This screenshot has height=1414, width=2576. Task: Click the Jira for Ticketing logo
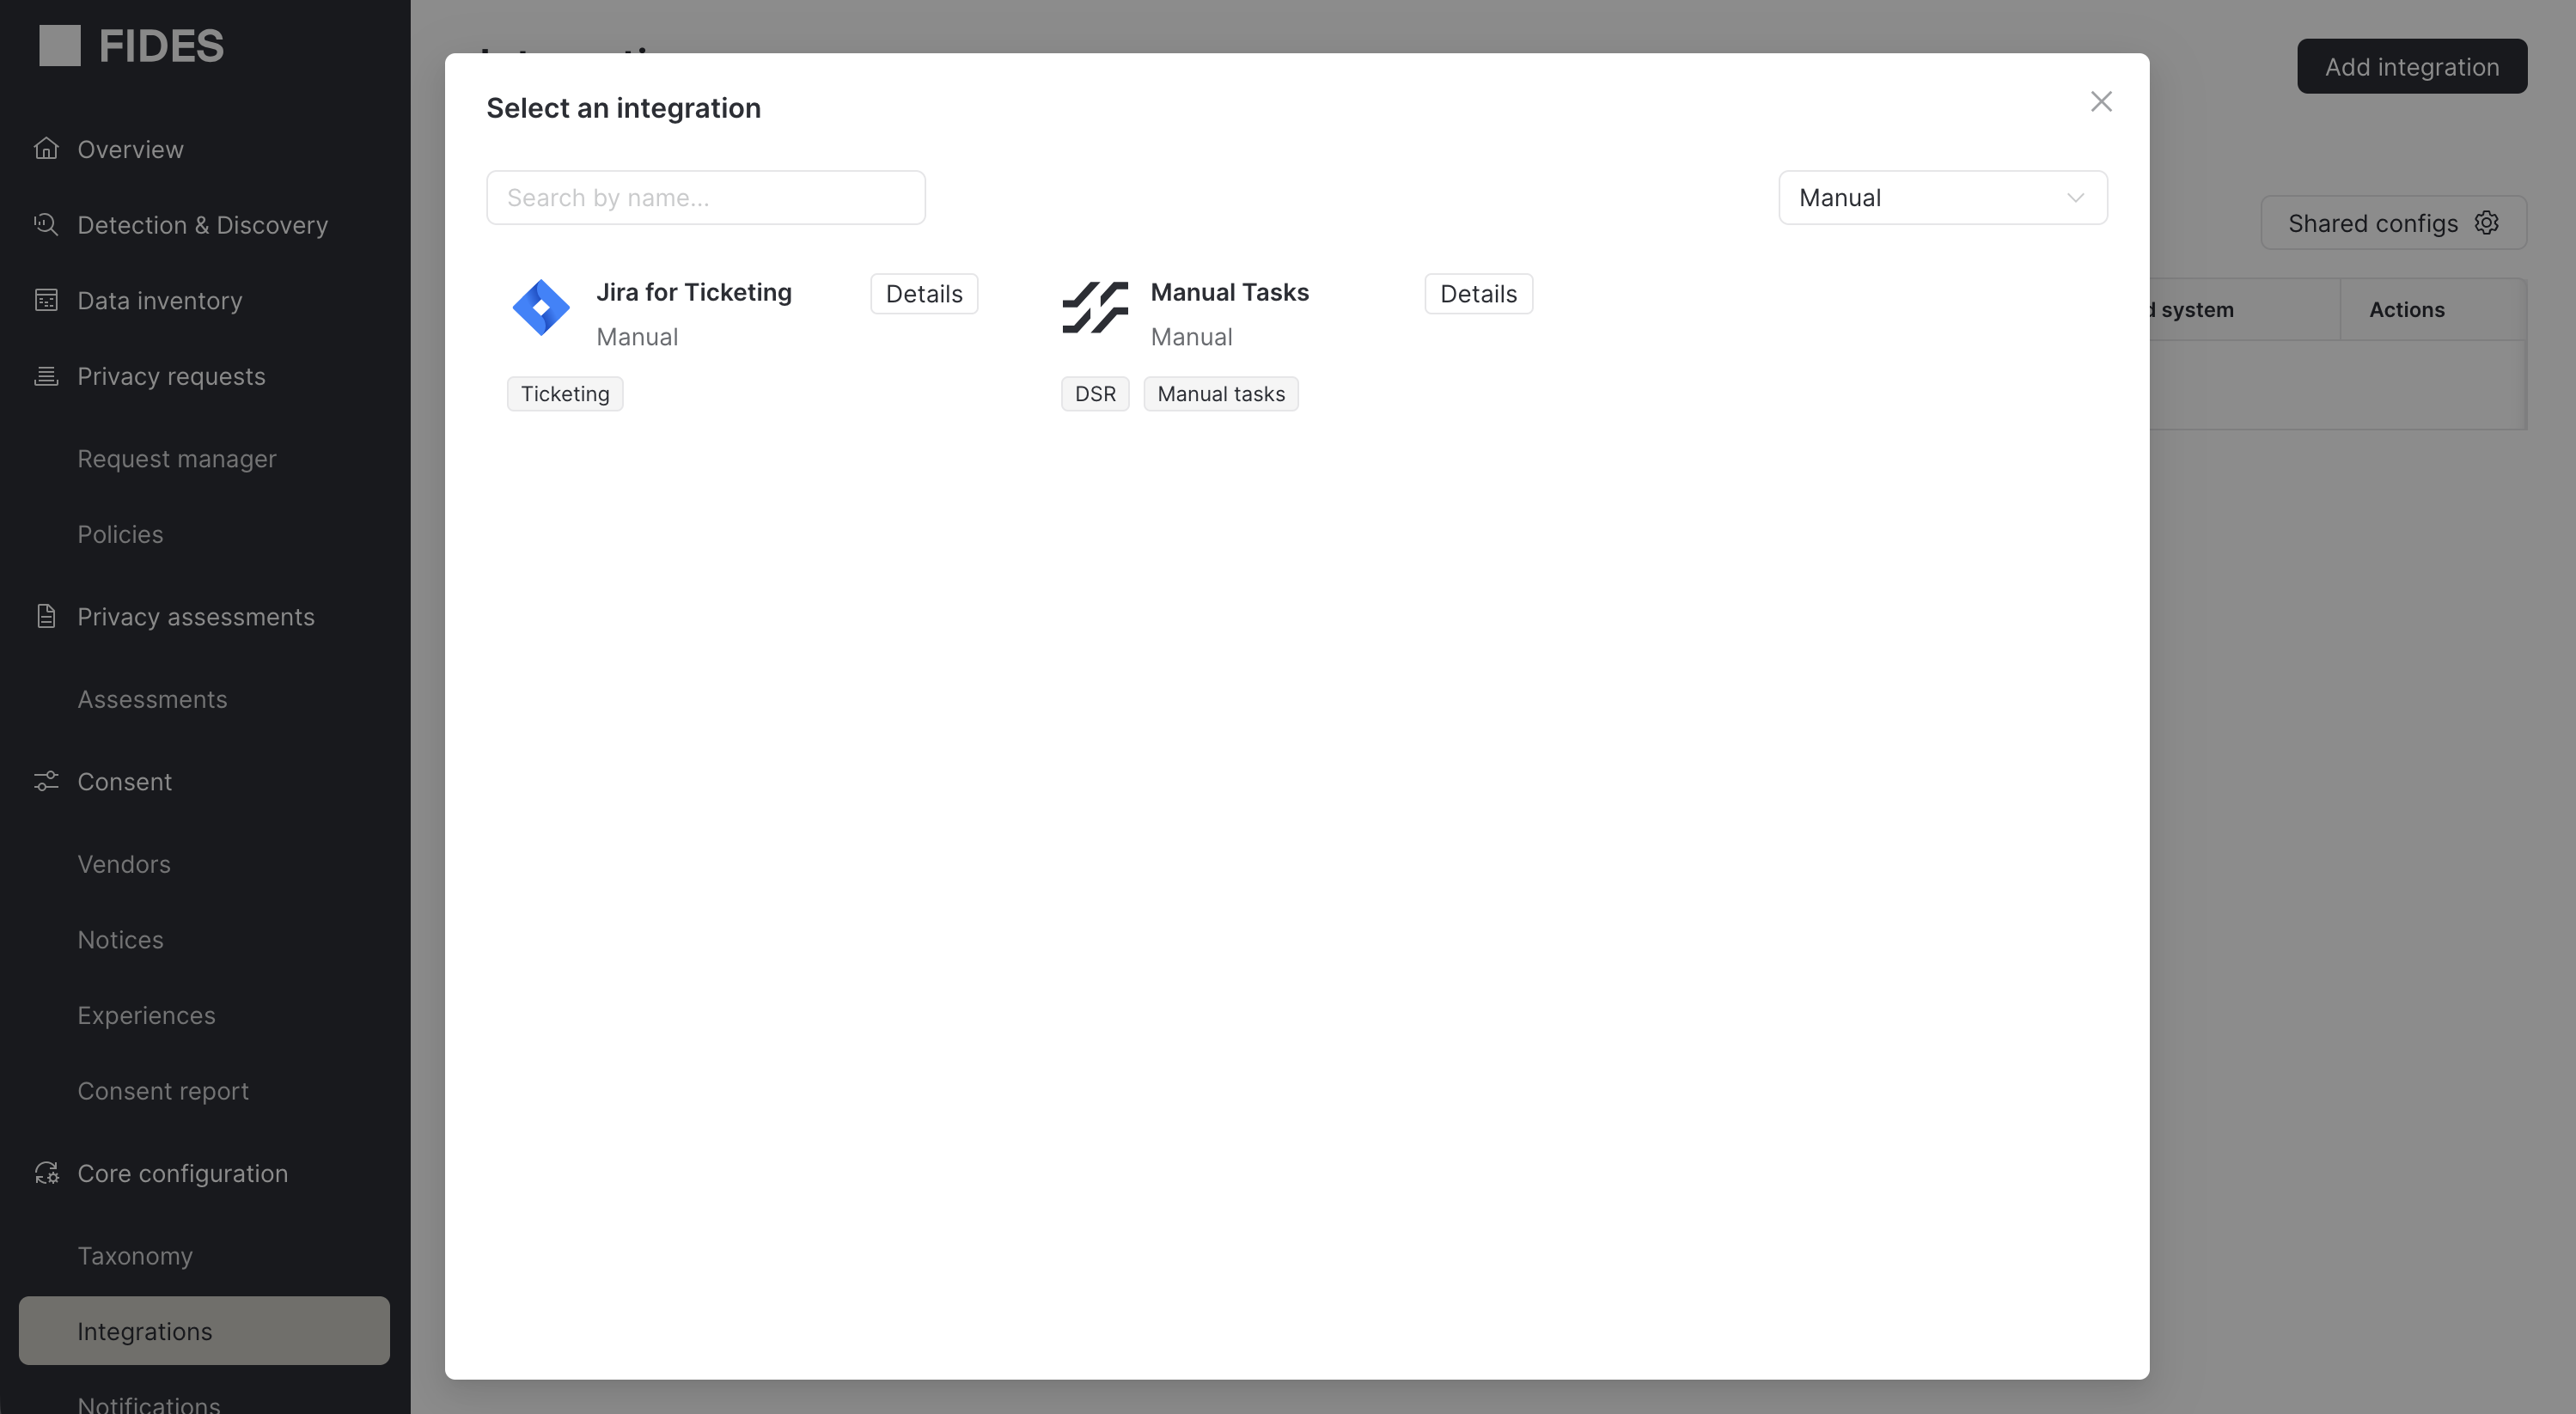[541, 307]
